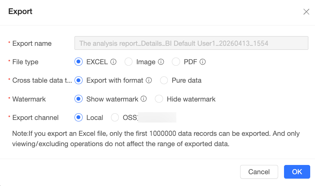Set export channel to Local
This screenshot has width=315, height=186.
pyautogui.click(x=79, y=117)
